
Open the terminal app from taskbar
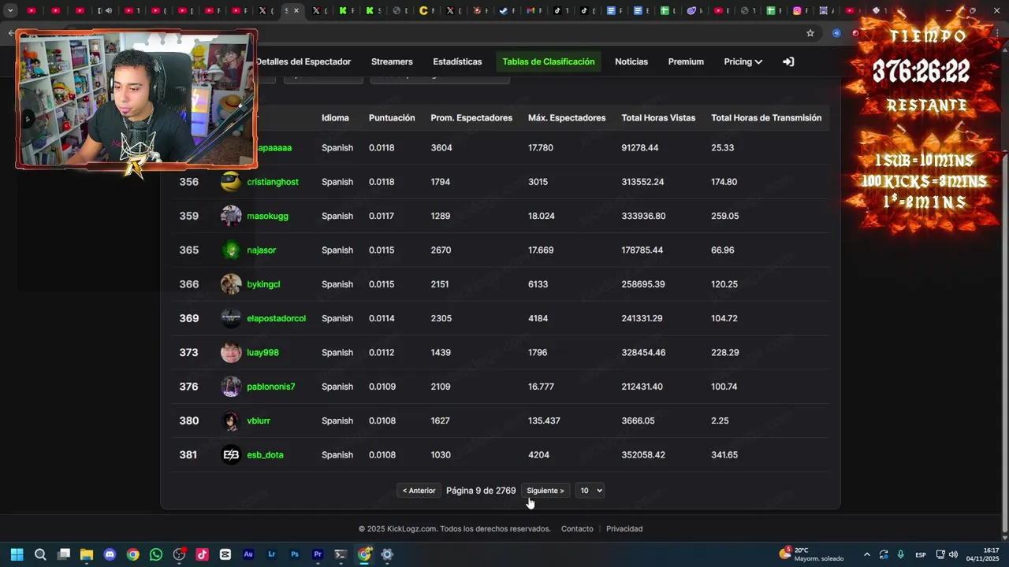341,554
